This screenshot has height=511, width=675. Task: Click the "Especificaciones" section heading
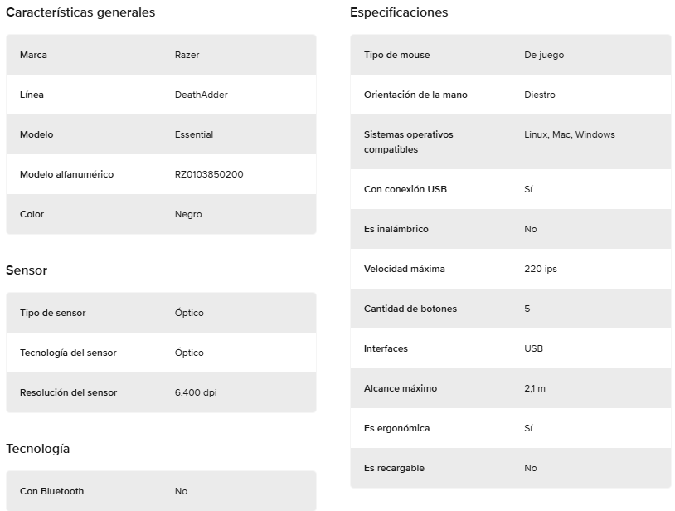[x=399, y=12]
